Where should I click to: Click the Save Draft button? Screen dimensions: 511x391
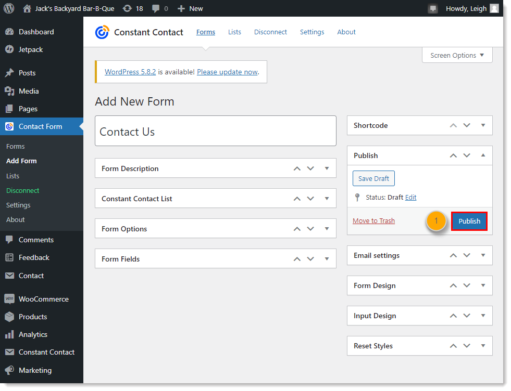click(x=373, y=178)
